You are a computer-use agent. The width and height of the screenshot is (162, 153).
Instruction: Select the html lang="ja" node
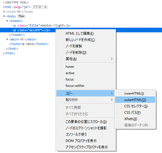tap(16, 7)
